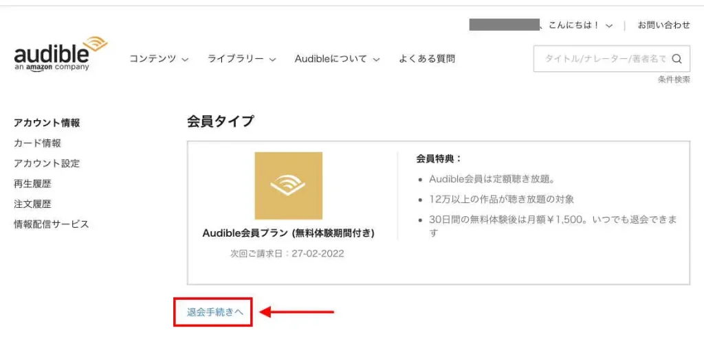704x352 pixels.
Task: Click the Audible会員プラン plan title
Action: 288,233
